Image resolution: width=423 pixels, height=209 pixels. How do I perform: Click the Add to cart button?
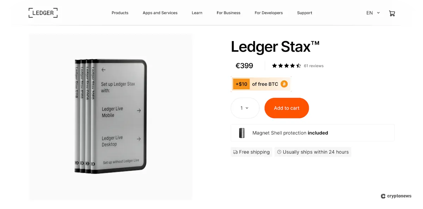pos(287,108)
